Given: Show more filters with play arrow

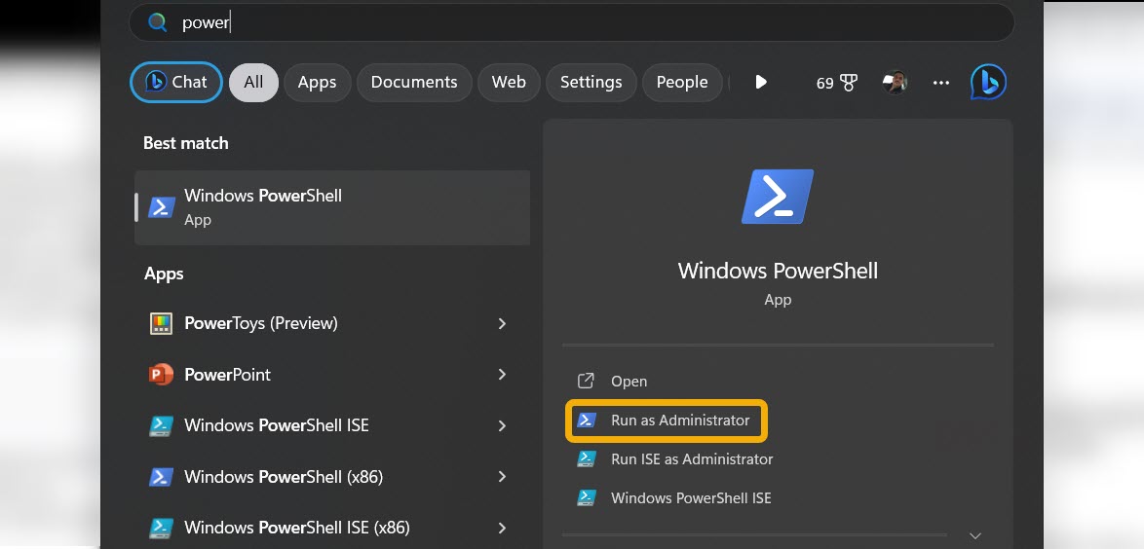Looking at the screenshot, I should coord(761,82).
